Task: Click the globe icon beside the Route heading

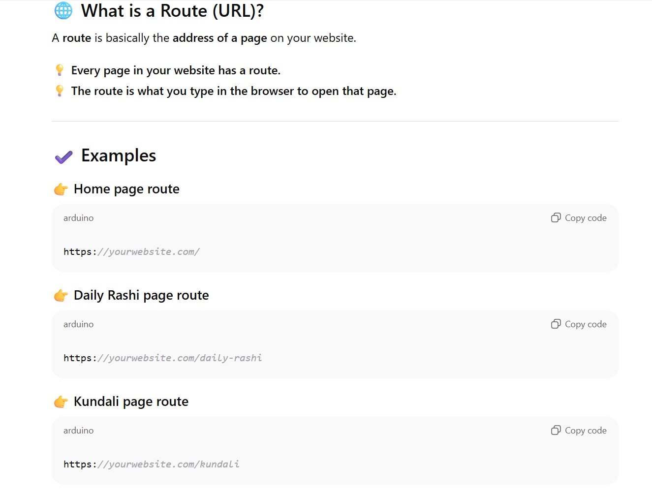Action: [x=63, y=10]
